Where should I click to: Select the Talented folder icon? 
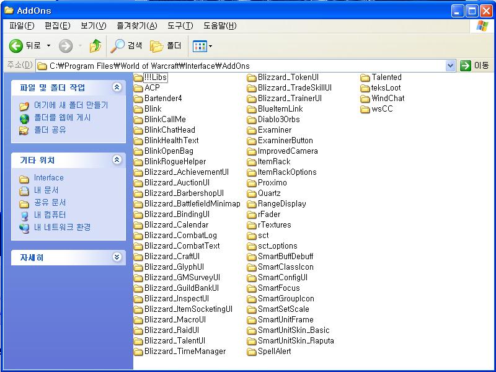[365, 77]
